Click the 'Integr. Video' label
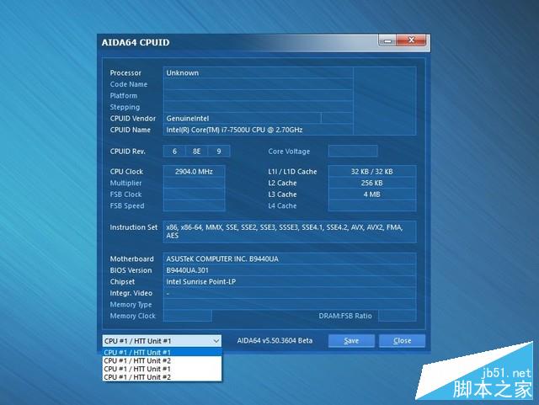539x405 pixels. pos(131,293)
